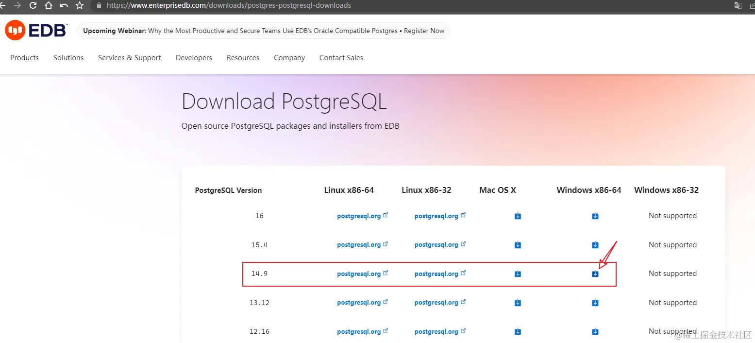Click the Linux x86-64 column header
The image size is (755, 343).
point(349,190)
